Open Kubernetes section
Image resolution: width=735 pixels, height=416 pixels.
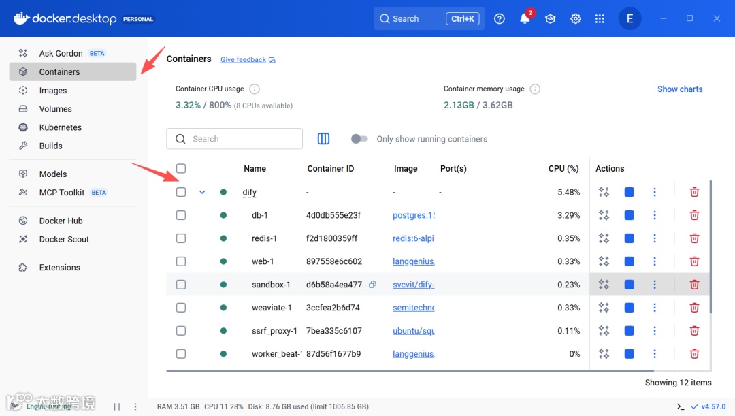click(73, 127)
